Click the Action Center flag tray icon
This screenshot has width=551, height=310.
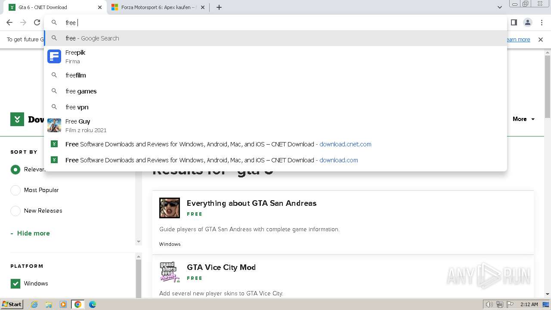[511, 304]
